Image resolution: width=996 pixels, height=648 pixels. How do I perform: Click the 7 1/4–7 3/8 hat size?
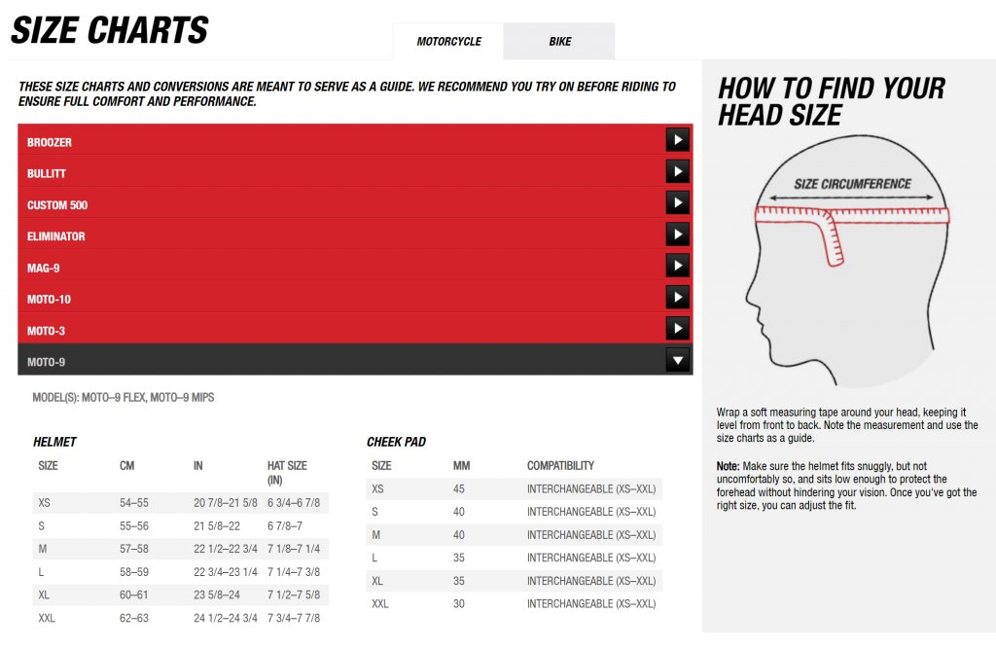(x=294, y=572)
